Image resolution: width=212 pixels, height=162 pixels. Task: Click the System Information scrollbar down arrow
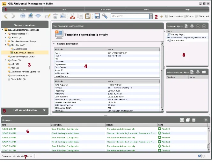click(162, 110)
